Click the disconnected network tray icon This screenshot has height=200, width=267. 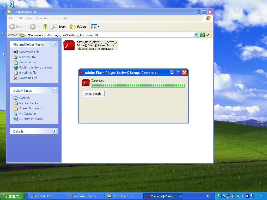[x=229, y=196]
